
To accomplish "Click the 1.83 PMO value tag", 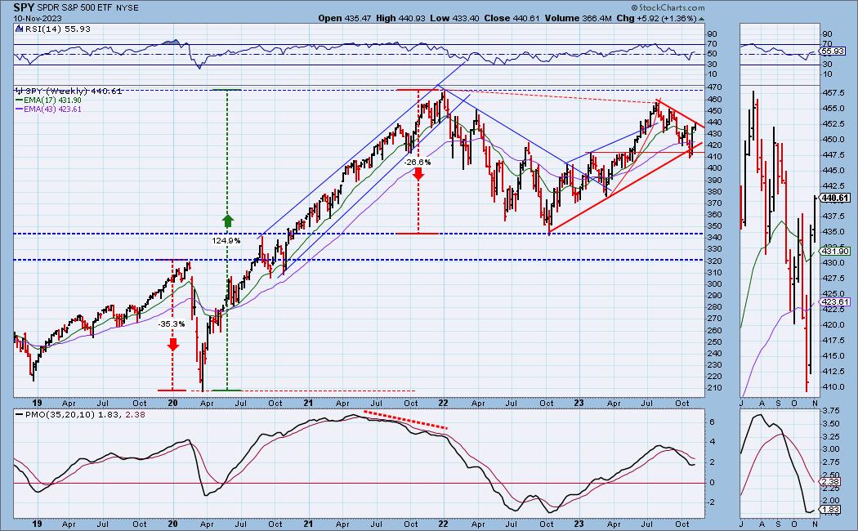I will click(x=831, y=509).
